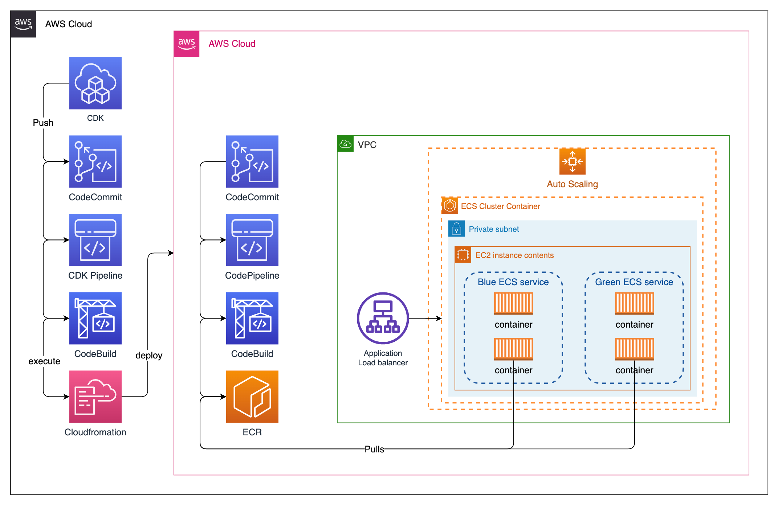Image resolution: width=782 pixels, height=505 pixels.
Task: Click the Private subnet lock icon
Action: (456, 229)
